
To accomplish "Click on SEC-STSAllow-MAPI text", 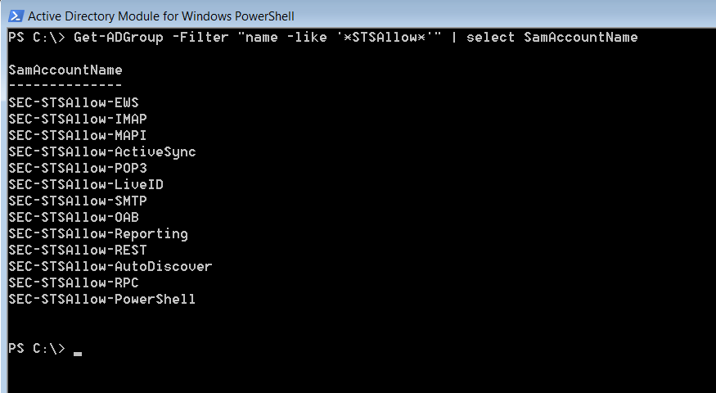I will click(x=78, y=135).
